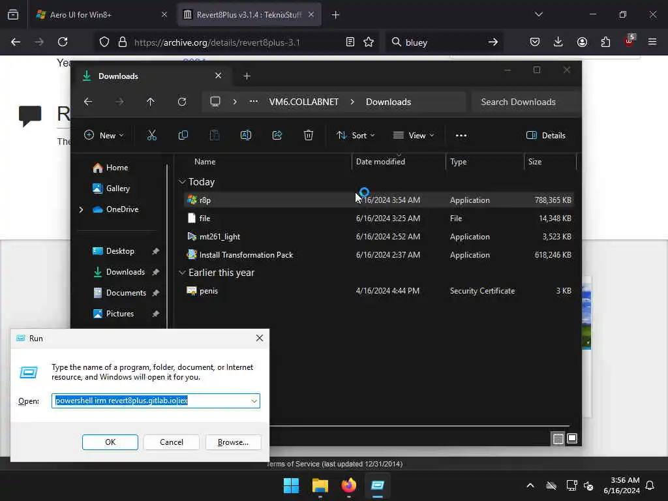Open Firefox extensions puzzle icon
Viewport: 668px width, 501px height.
click(605, 42)
